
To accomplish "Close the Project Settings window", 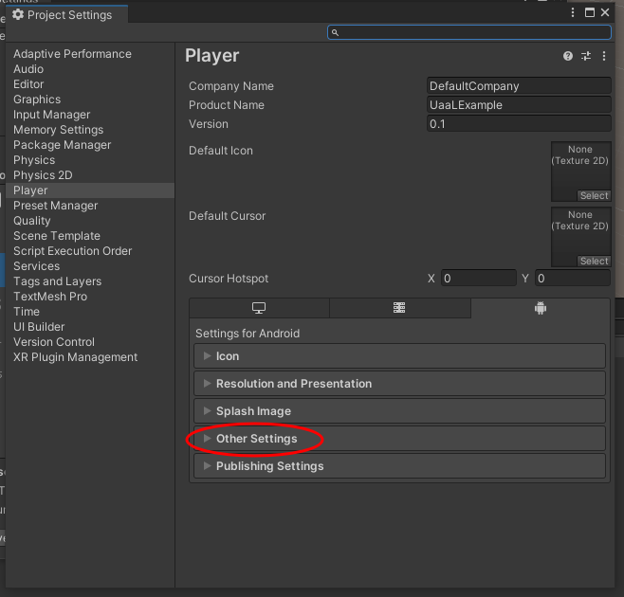I will [x=605, y=12].
